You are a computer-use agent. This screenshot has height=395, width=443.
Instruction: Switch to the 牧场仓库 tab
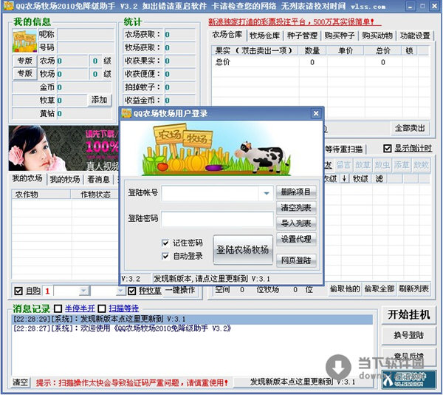click(265, 36)
